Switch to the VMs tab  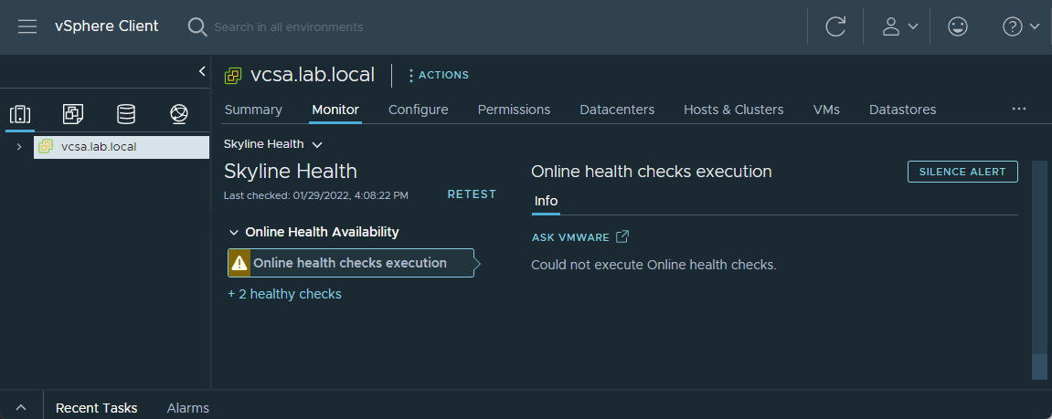coord(826,110)
